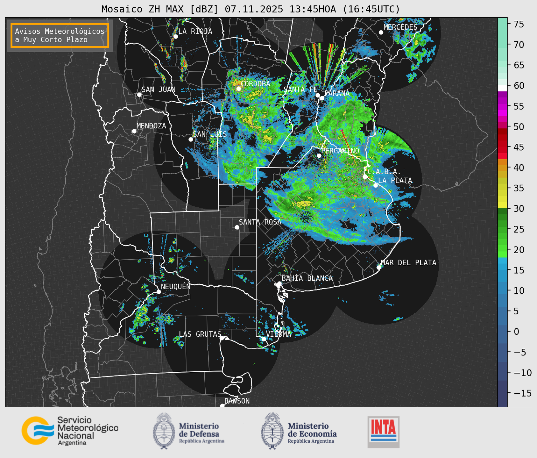Screen dimensions: 537x458
Task: Click the San Luis city label
Action: (210, 134)
